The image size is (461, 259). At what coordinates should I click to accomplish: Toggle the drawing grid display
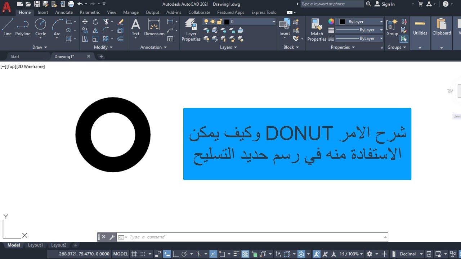pos(134,254)
